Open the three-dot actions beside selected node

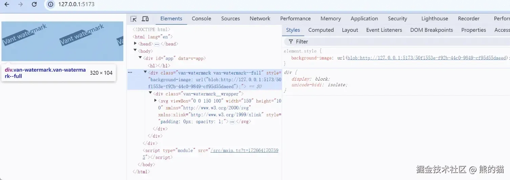pyautogui.click(x=130, y=72)
